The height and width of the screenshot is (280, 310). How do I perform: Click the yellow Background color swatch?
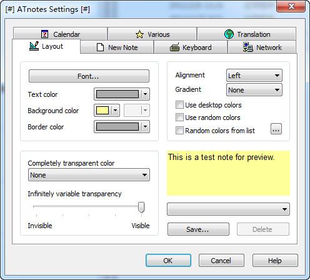coord(102,110)
